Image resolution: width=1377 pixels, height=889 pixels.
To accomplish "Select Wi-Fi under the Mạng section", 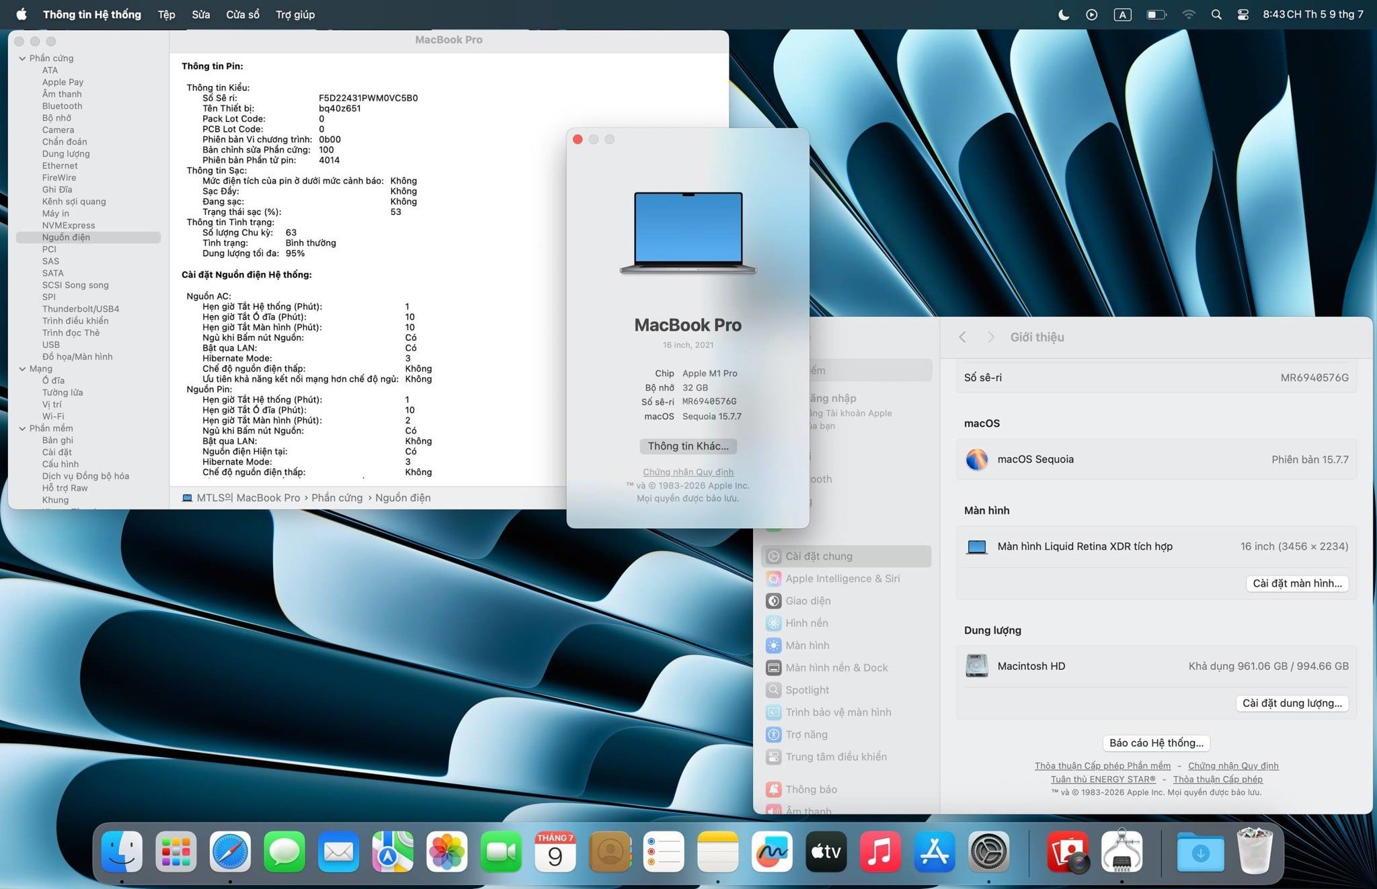I will pyautogui.click(x=53, y=417).
